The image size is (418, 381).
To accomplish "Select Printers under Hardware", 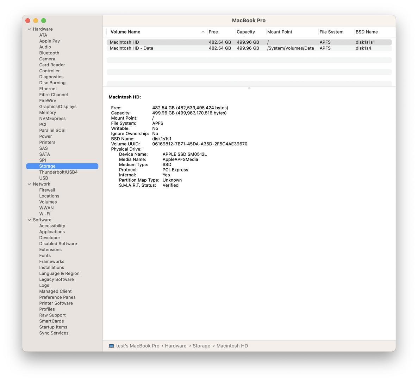I will click(x=47, y=142).
